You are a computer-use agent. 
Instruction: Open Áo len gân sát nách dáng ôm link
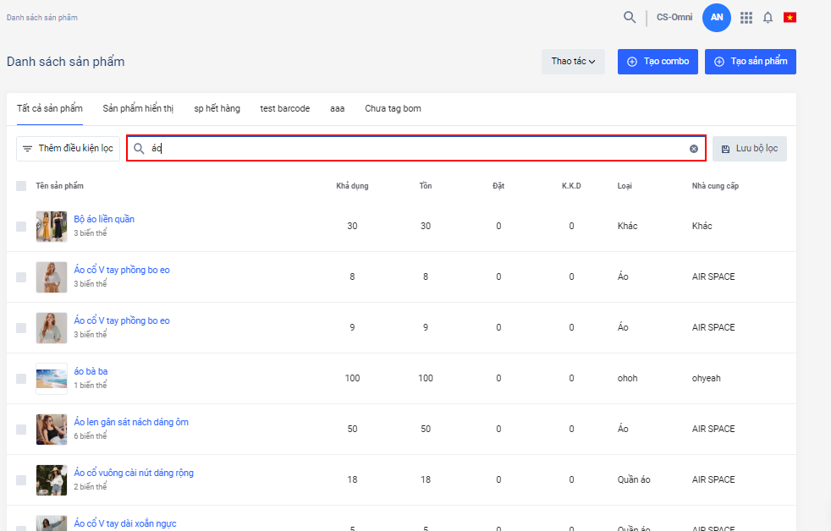click(x=131, y=422)
